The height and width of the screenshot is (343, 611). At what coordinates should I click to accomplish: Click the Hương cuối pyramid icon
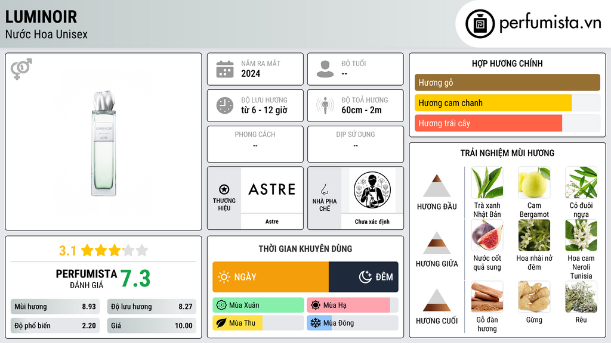click(x=437, y=300)
